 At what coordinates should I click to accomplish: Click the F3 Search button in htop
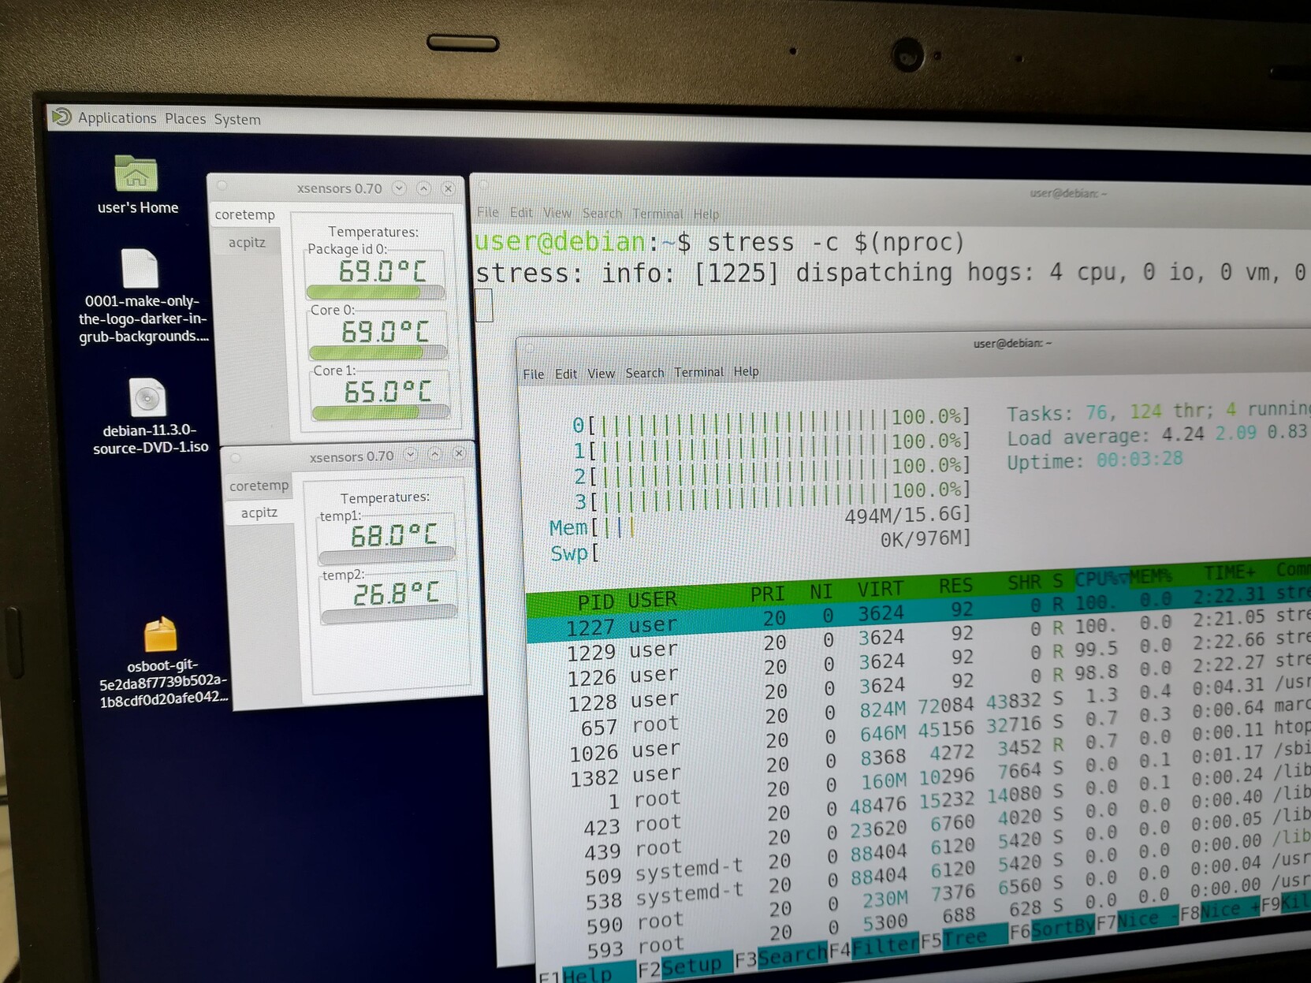[780, 957]
